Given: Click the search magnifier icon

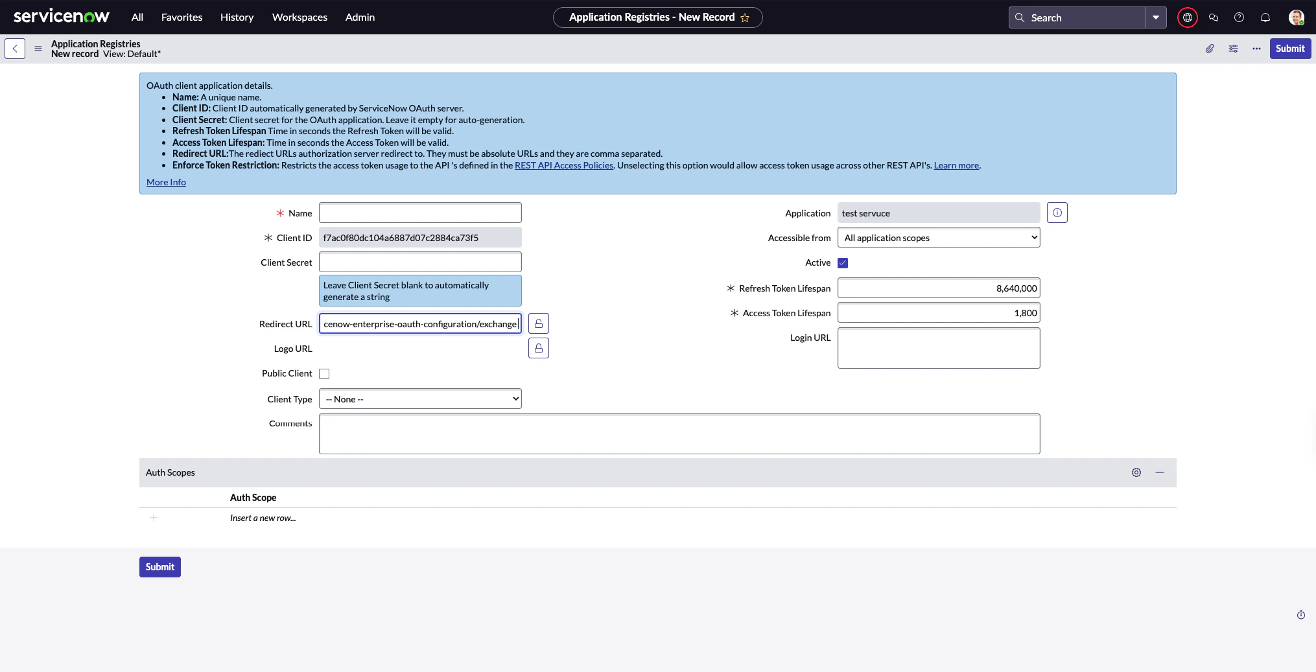Looking at the screenshot, I should [1020, 17].
